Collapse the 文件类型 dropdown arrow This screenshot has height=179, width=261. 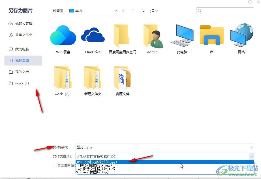tap(251, 156)
